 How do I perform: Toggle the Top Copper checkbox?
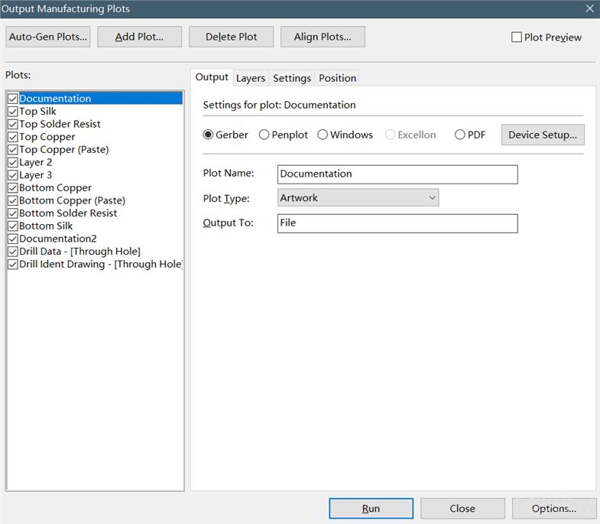click(13, 137)
